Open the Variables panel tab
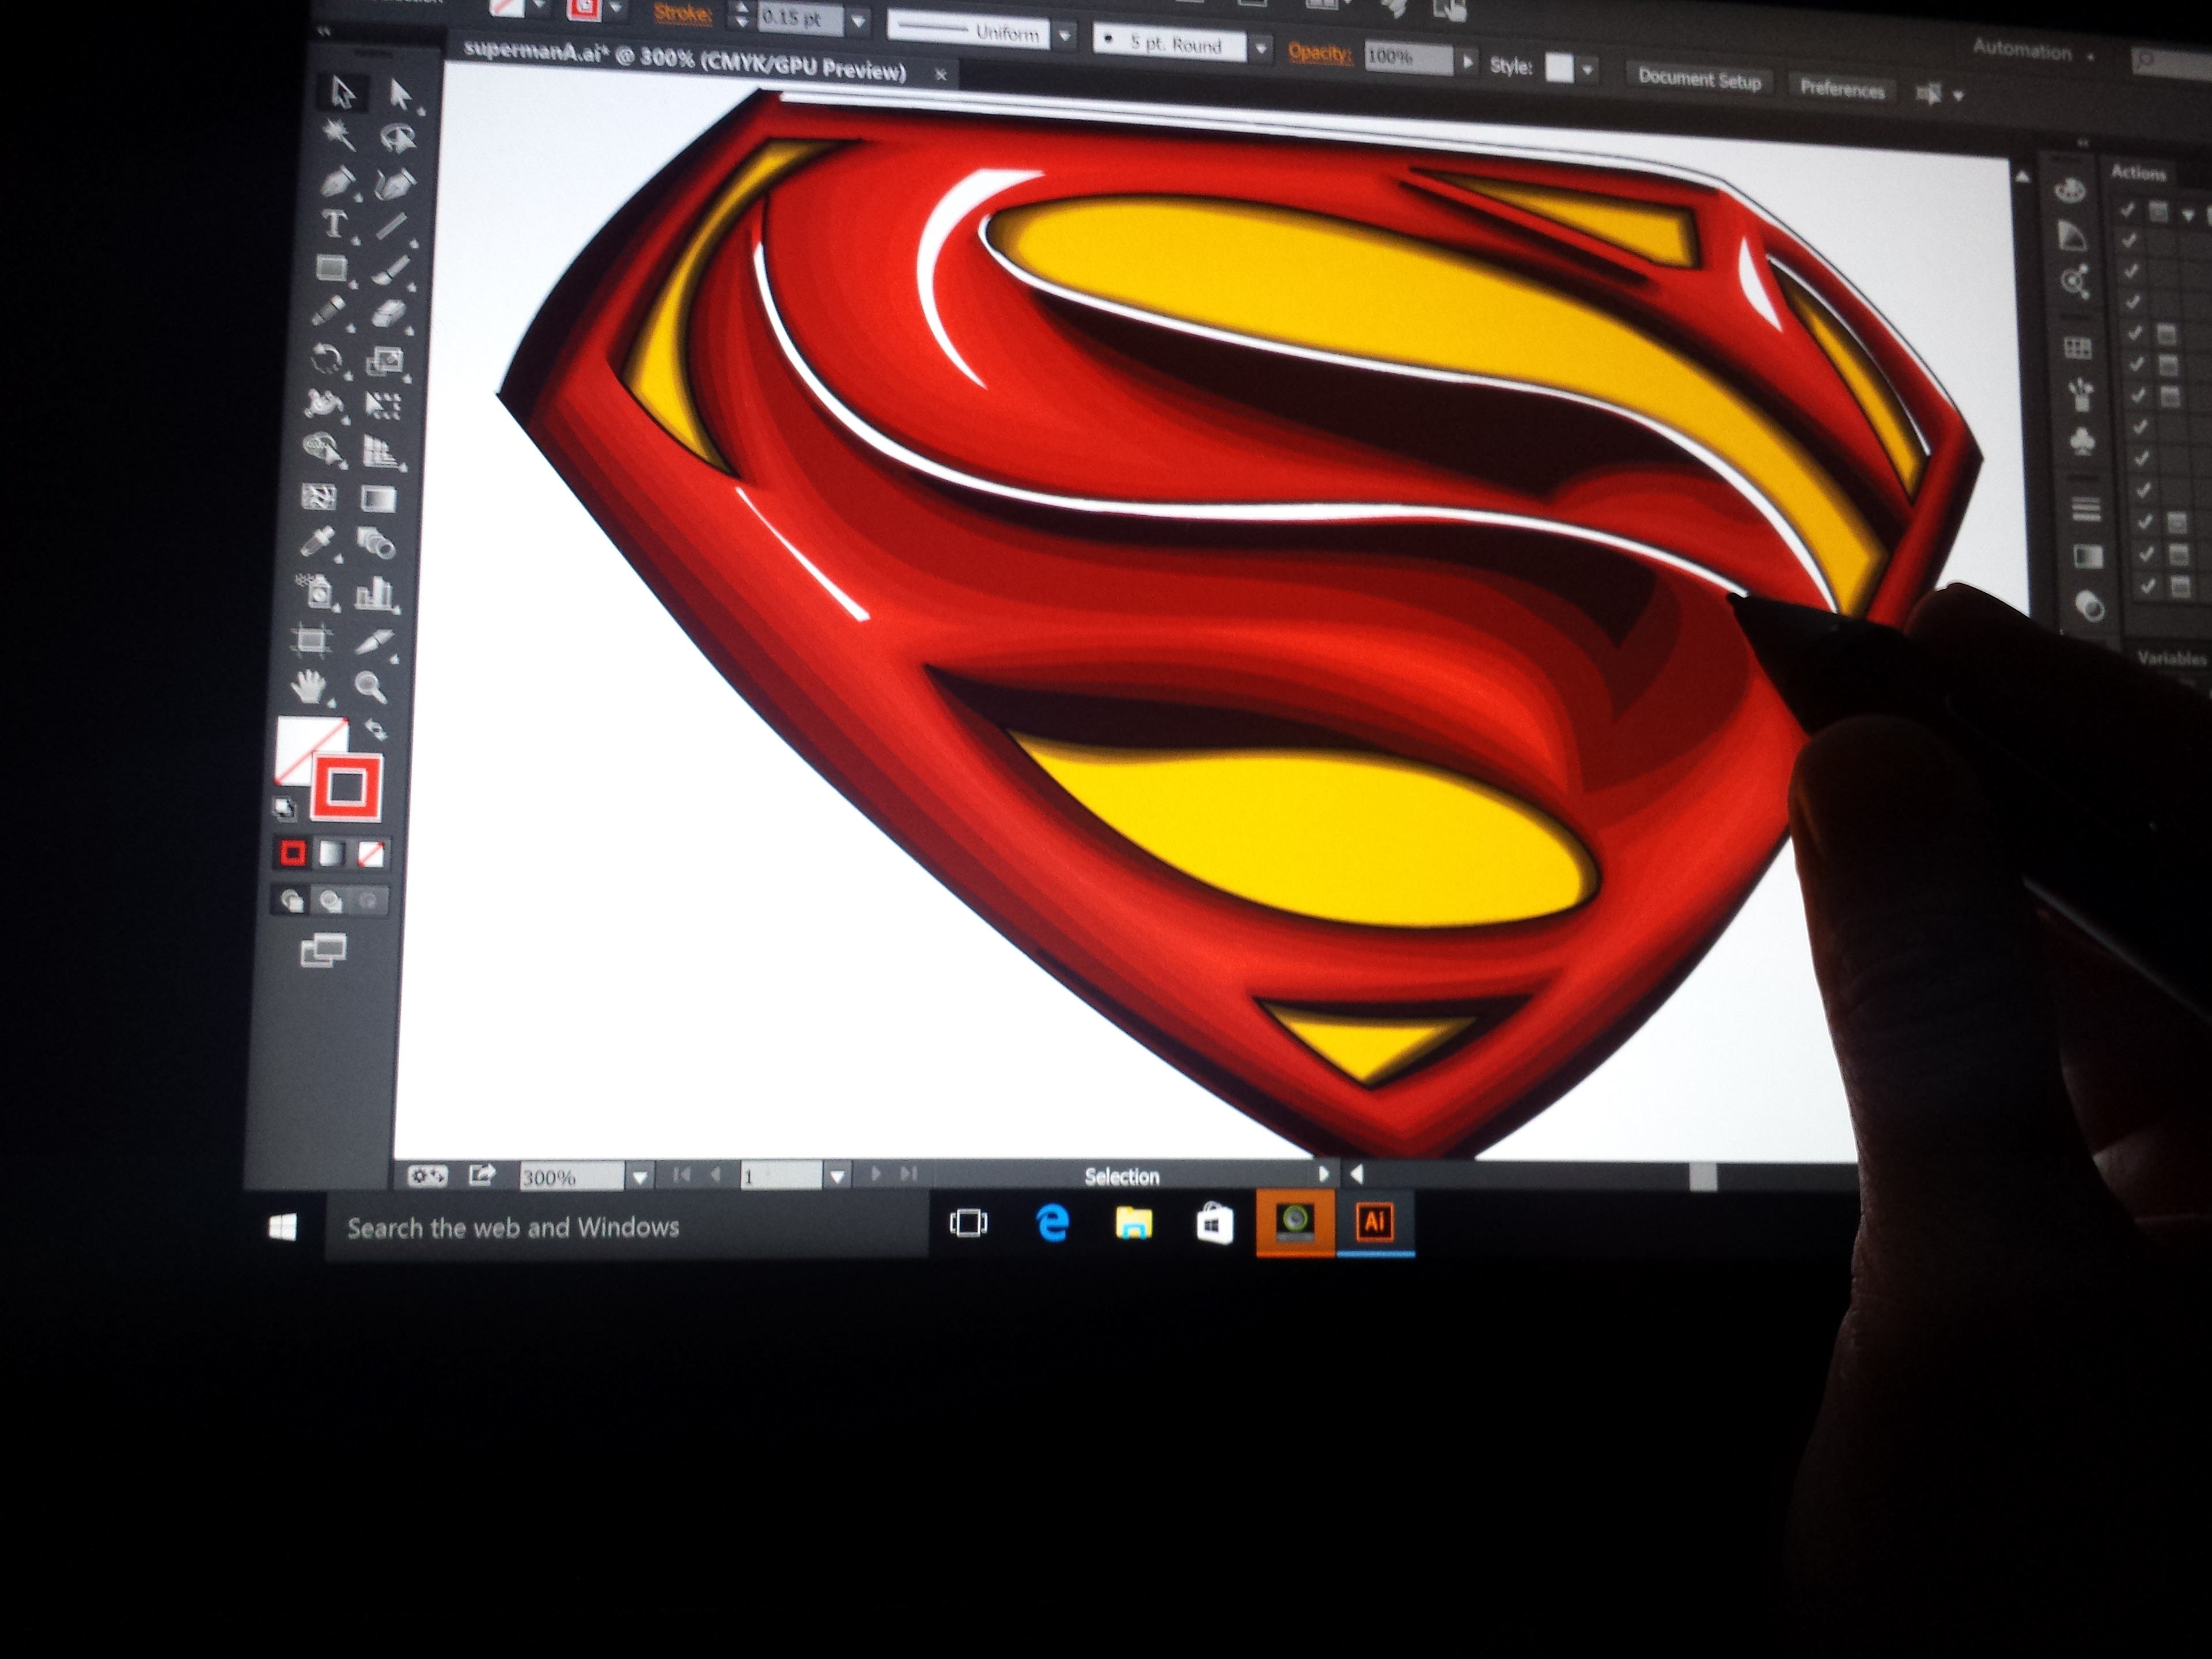Image resolution: width=2212 pixels, height=1659 pixels. pos(2171,658)
